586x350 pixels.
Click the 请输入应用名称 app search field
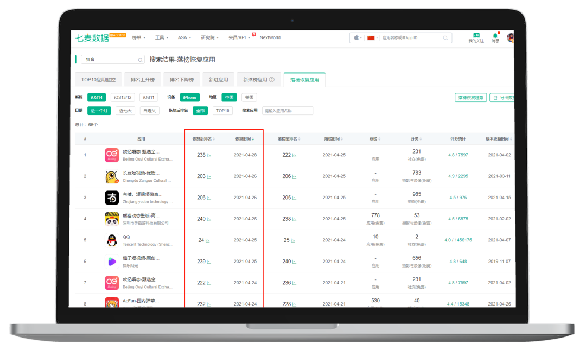[288, 111]
